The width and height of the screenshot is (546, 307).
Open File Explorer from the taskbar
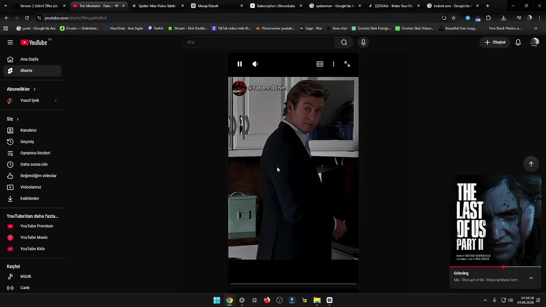[317, 300]
